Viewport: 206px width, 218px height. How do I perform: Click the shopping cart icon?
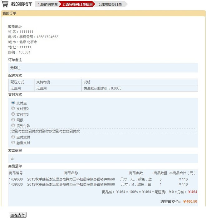(5, 4)
